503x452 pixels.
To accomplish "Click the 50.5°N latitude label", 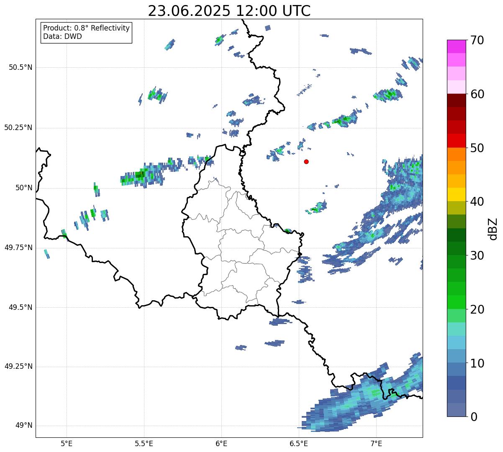I will click(x=21, y=67).
